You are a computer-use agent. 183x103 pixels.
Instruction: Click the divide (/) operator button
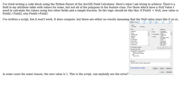(161, 48)
